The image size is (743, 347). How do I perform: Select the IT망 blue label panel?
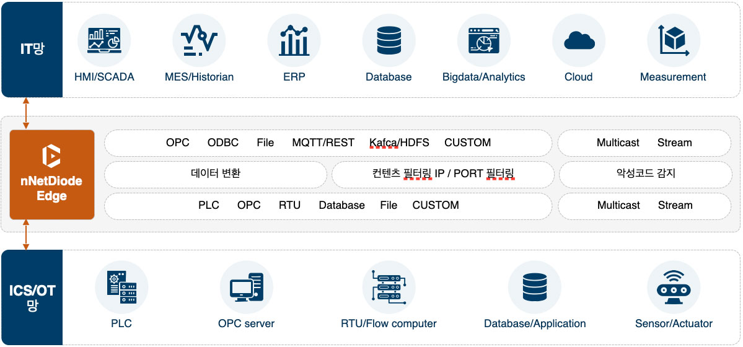tap(32, 50)
